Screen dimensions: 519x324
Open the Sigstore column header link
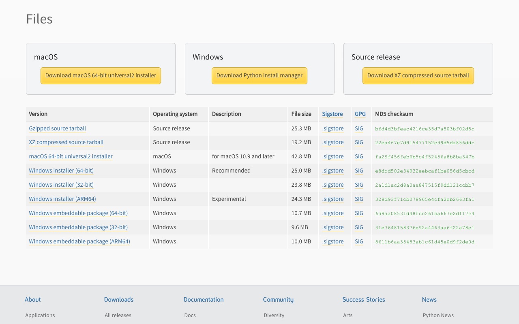coord(332,114)
